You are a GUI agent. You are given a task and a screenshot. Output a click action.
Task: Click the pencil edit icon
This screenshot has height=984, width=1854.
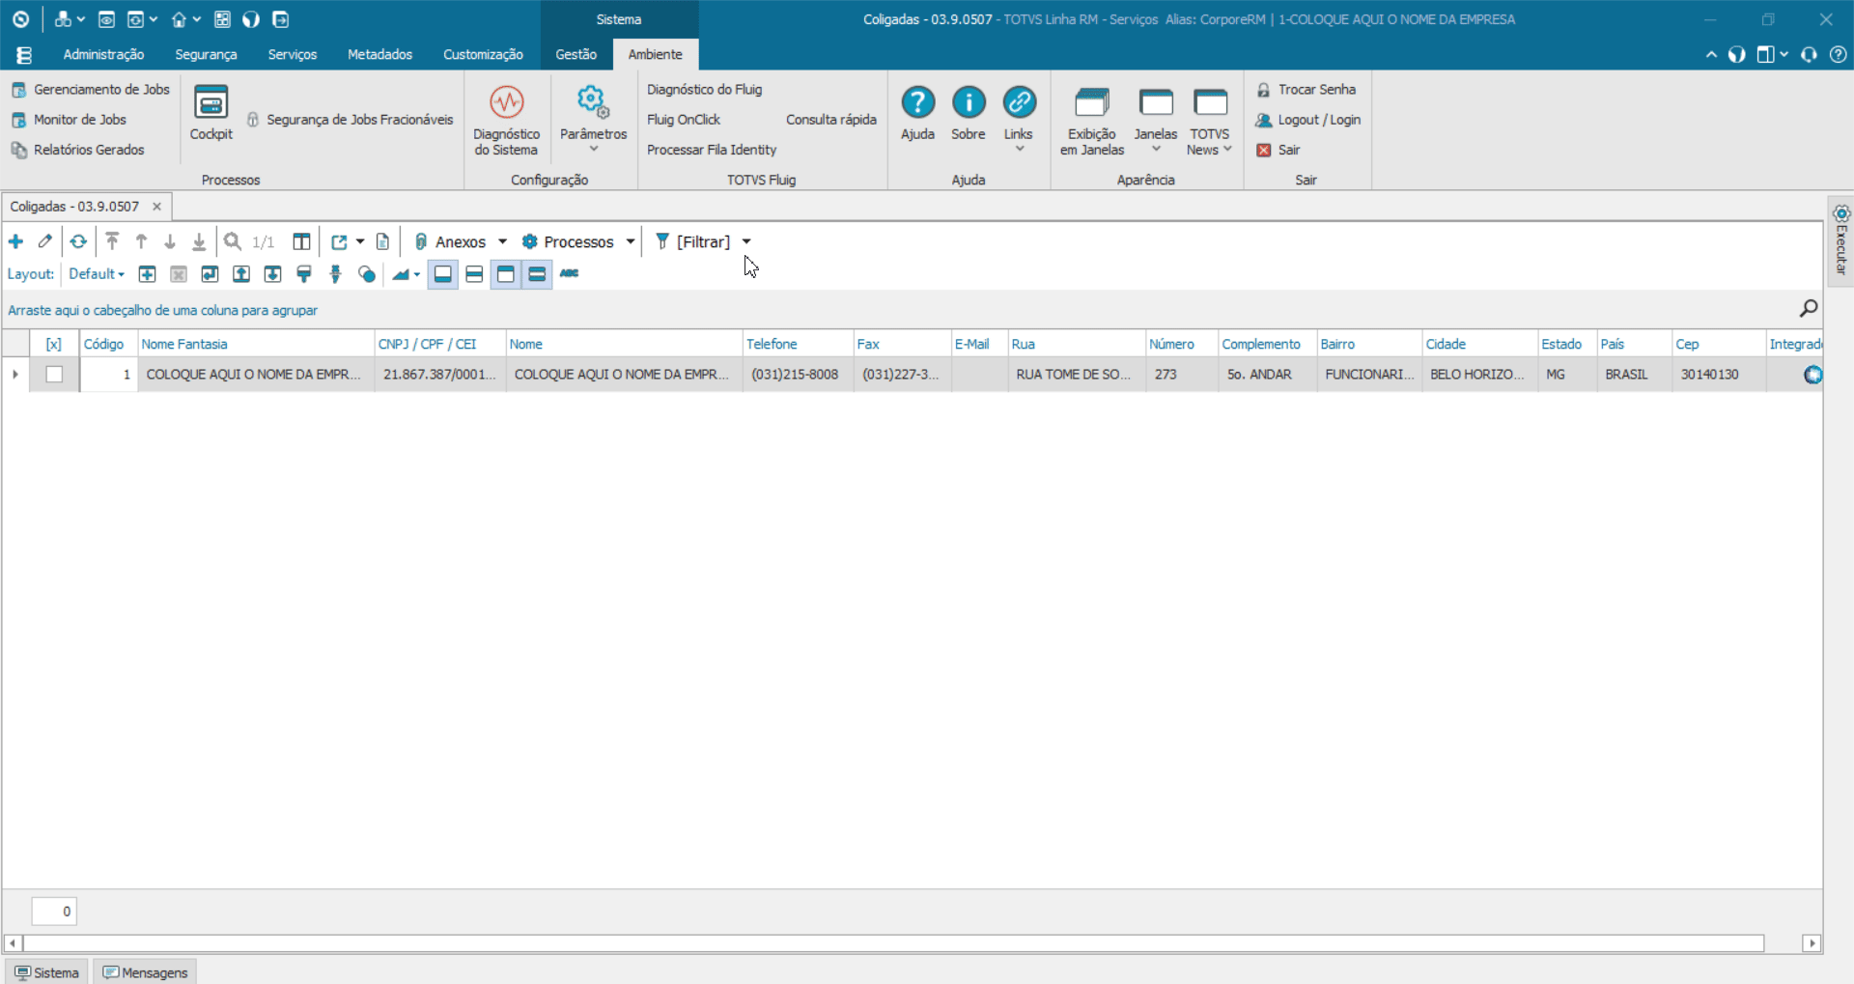[45, 241]
